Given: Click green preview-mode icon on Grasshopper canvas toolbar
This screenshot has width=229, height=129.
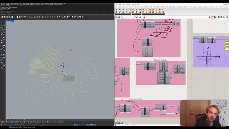Looking at the screenshot, I should tap(219, 17).
